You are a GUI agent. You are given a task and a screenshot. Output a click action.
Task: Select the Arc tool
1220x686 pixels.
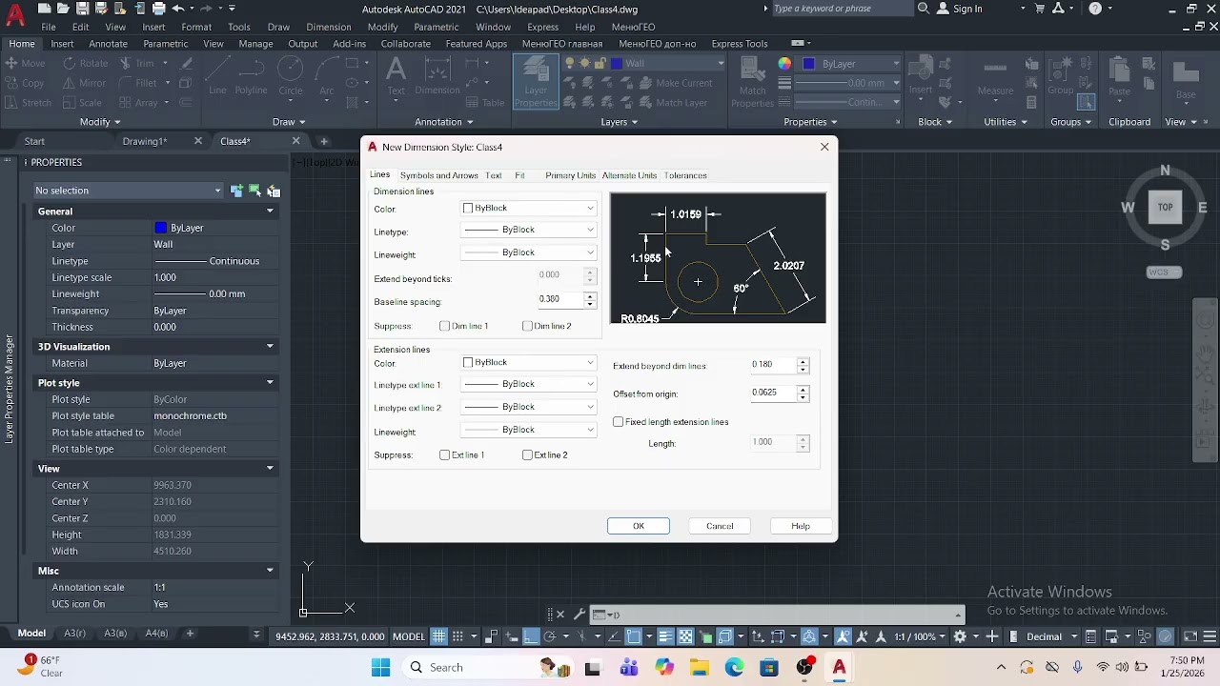pyautogui.click(x=327, y=76)
